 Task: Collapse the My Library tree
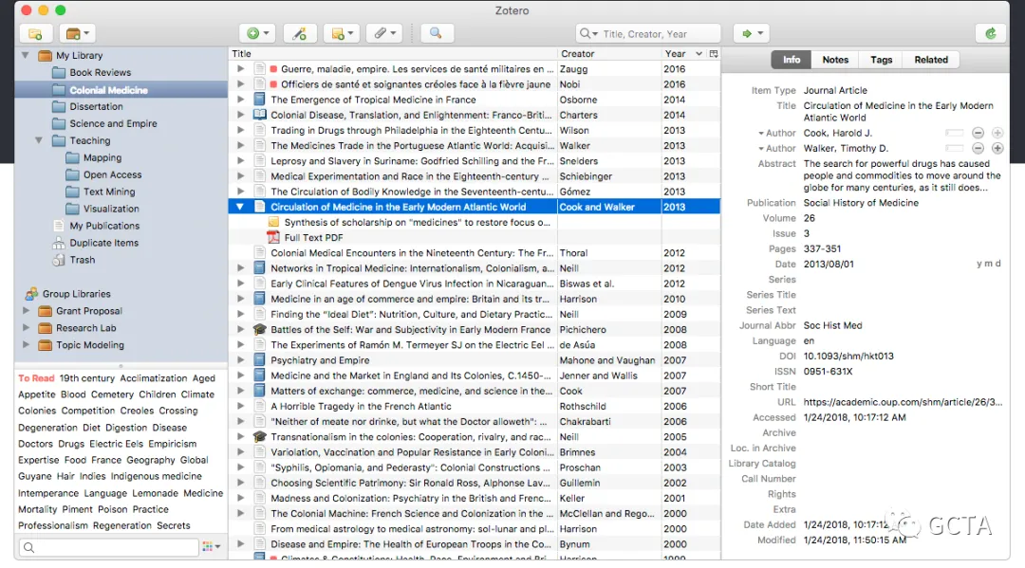point(25,56)
